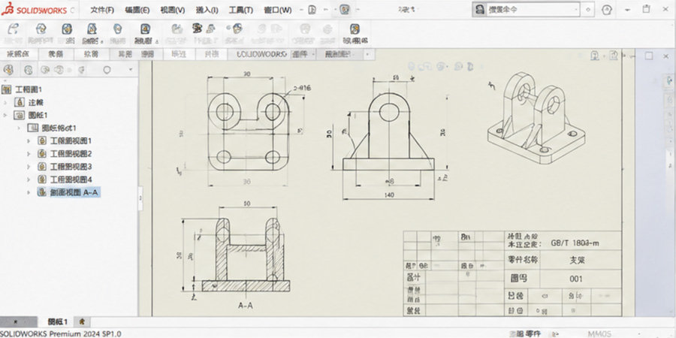
Task: Click the 001 drawing number cell
Action: [x=576, y=279]
